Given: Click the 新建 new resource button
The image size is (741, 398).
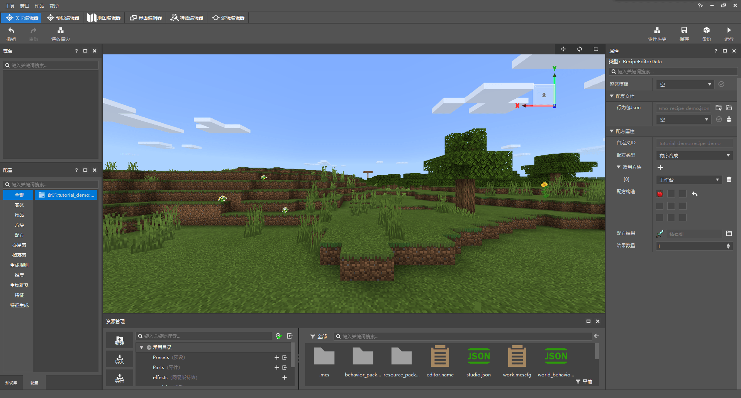Looking at the screenshot, I should (x=120, y=340).
